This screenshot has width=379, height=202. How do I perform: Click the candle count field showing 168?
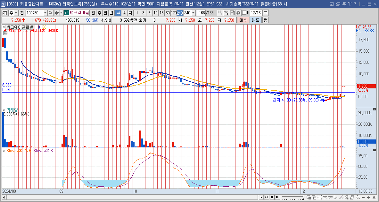point(201,13)
